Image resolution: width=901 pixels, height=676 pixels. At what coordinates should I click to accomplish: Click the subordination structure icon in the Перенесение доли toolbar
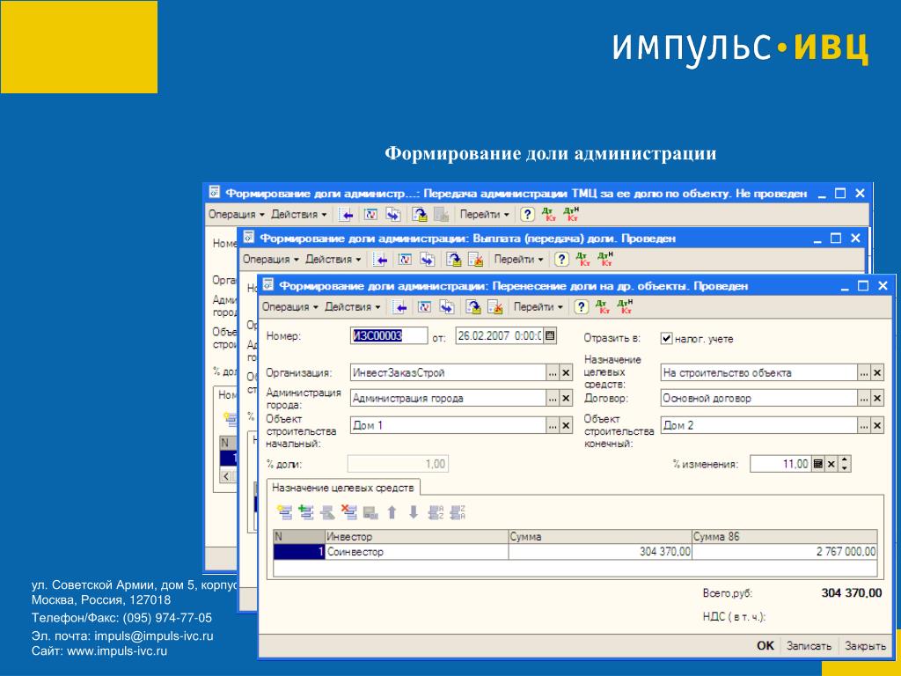(x=425, y=307)
